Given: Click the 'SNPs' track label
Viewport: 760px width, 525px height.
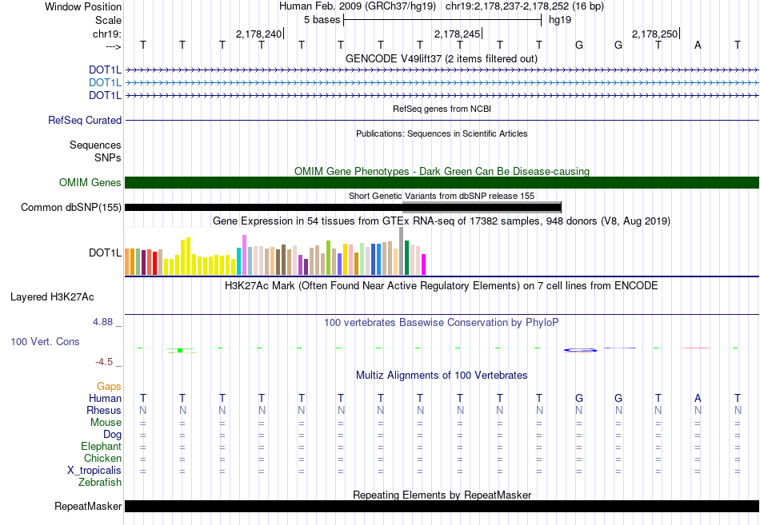Looking at the screenshot, I should [x=108, y=157].
